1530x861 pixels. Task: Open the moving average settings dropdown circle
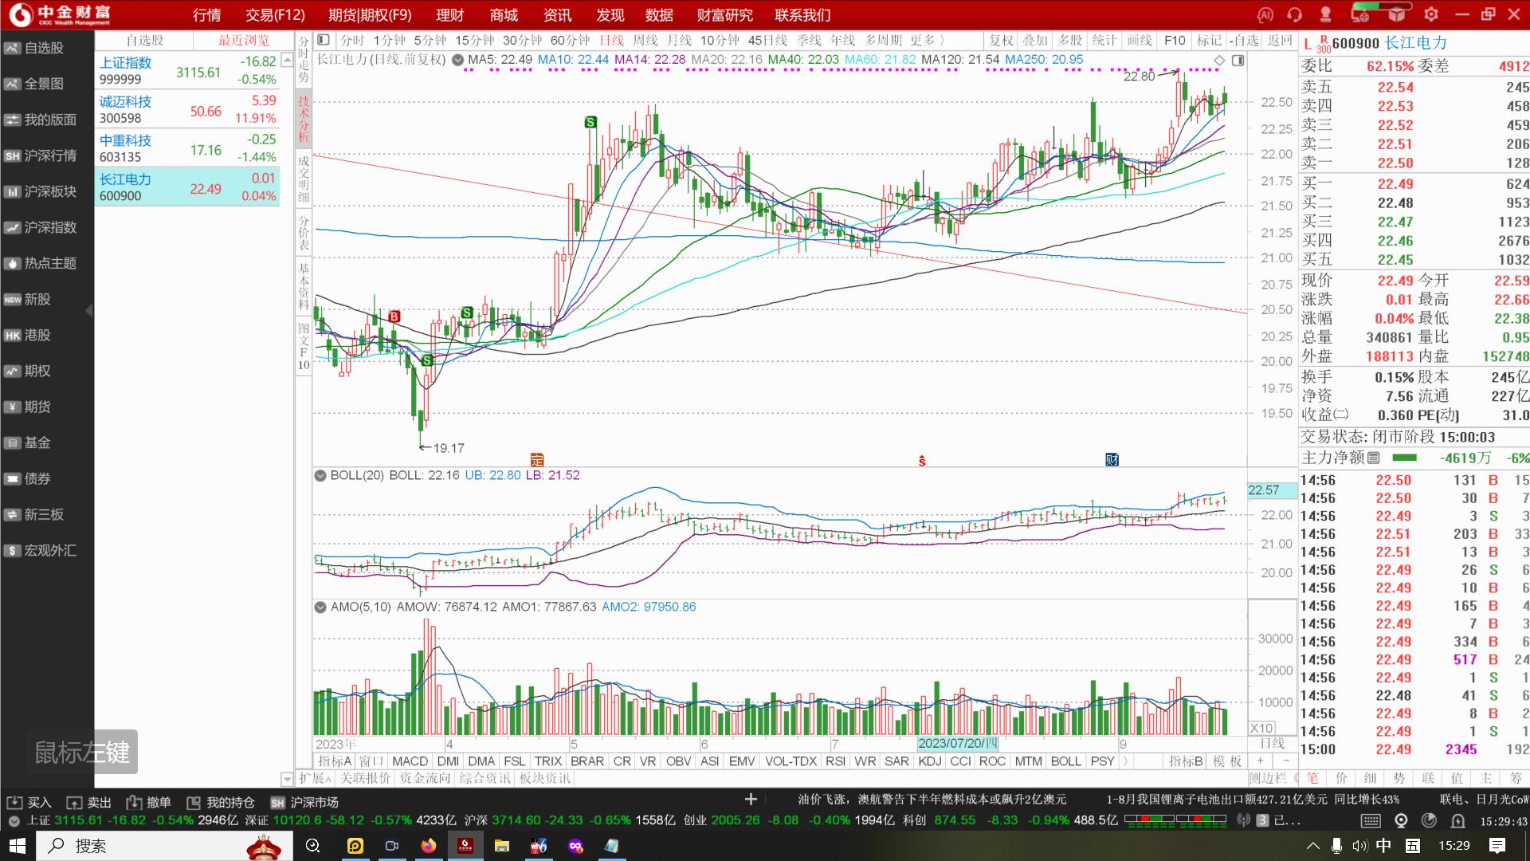point(457,60)
